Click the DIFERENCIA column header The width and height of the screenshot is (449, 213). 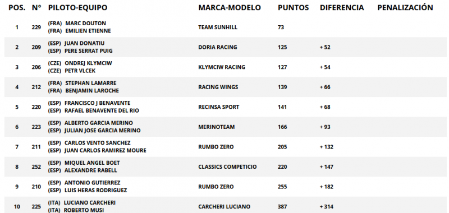(x=342, y=8)
